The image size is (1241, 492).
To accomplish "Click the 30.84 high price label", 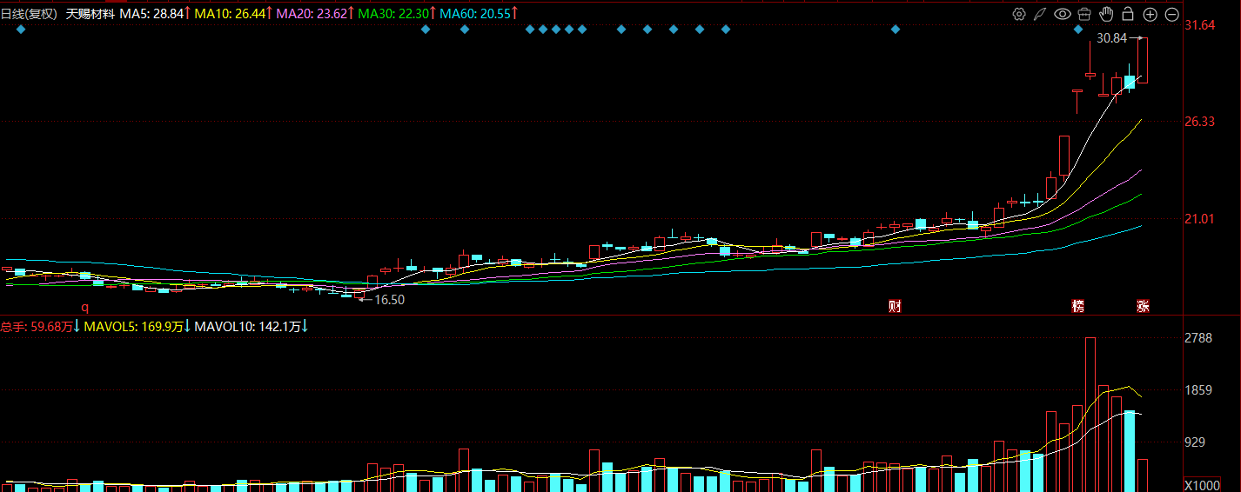I will [1111, 38].
